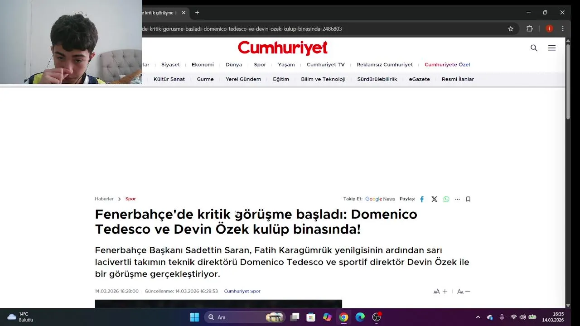This screenshot has height=326, width=580.
Task: Open the Chrome profile avatar
Action: point(549,29)
